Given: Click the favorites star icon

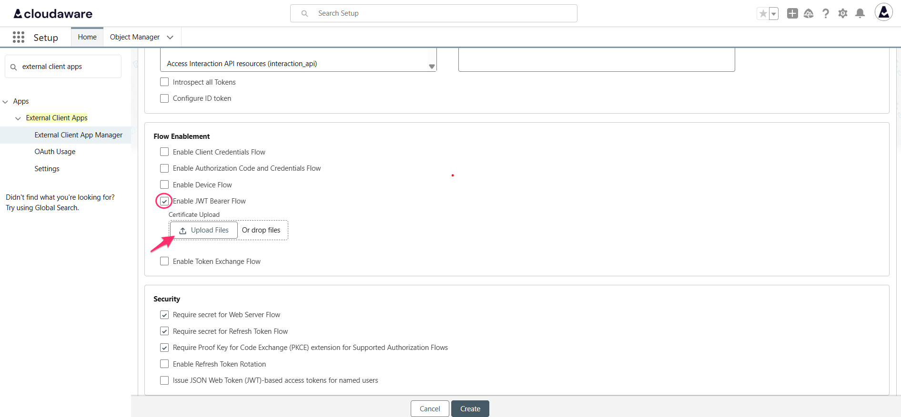Looking at the screenshot, I should point(763,14).
